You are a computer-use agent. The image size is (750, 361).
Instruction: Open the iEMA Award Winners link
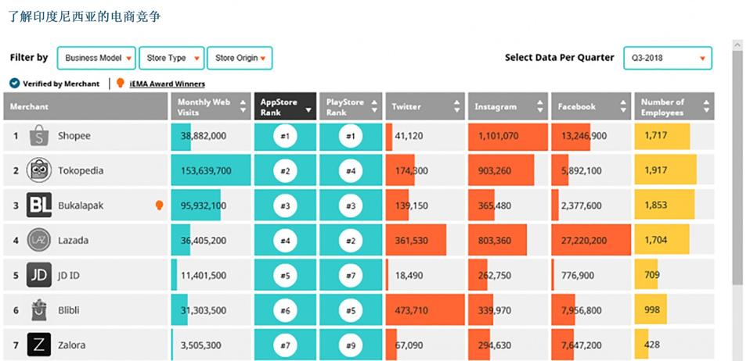(168, 84)
